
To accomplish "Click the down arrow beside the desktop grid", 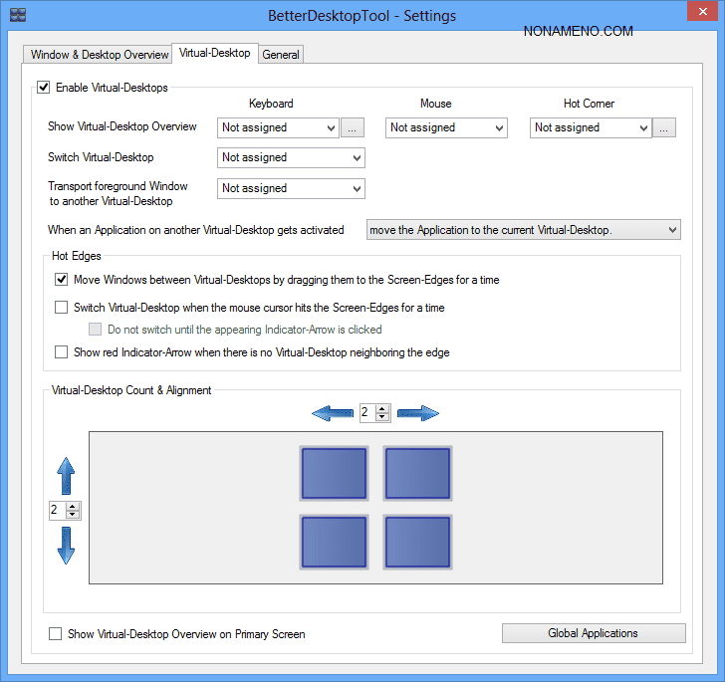I will (66, 545).
